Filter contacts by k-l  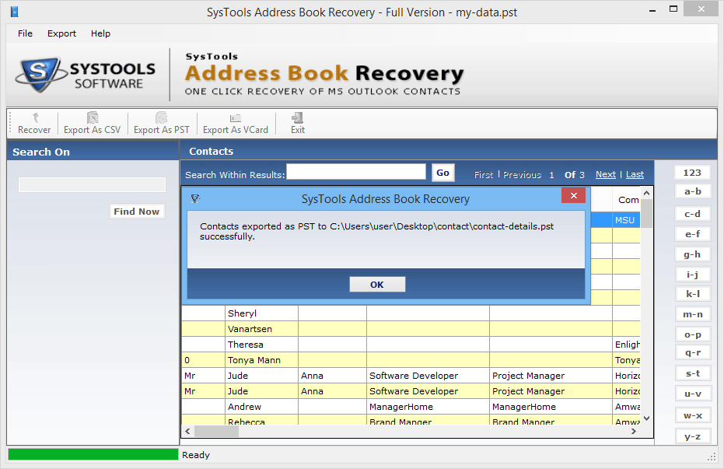click(x=692, y=293)
